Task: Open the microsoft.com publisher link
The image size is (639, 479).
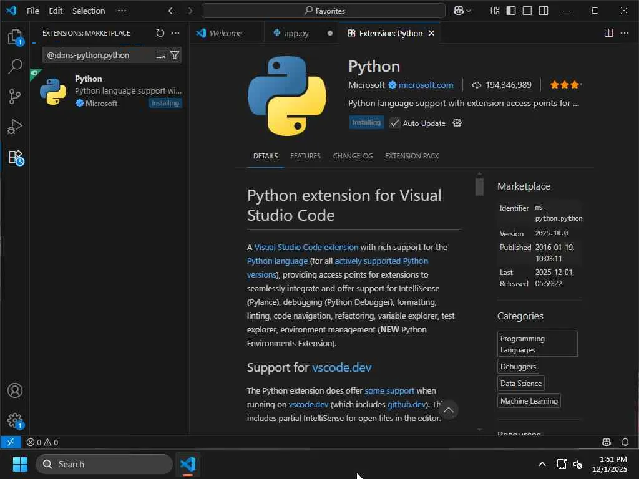Action: tap(426, 85)
